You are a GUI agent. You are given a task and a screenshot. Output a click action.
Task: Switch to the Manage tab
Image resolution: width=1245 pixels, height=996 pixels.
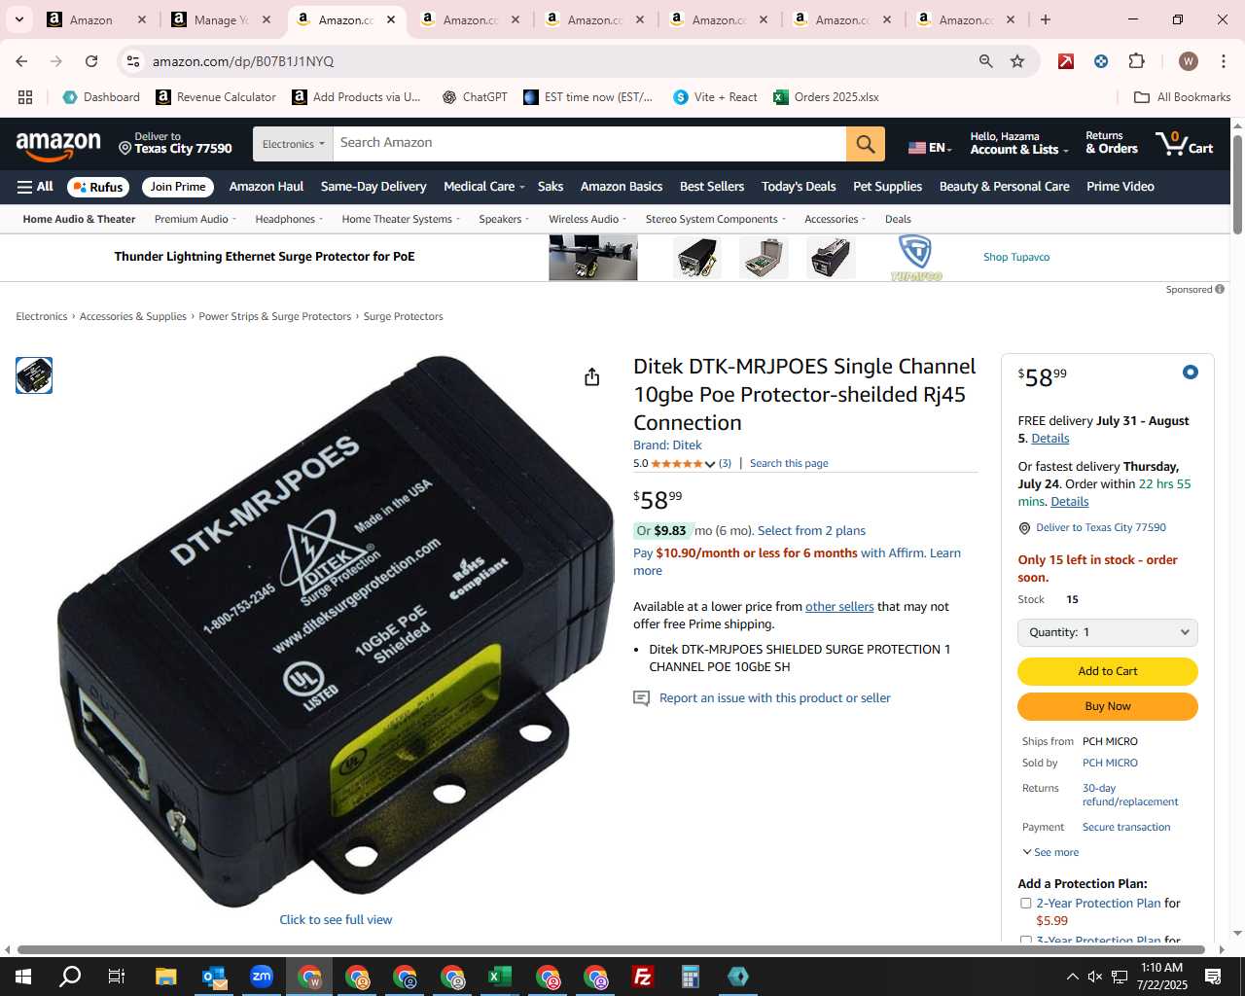click(220, 19)
